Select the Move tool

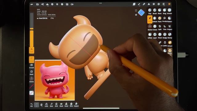(x=159, y=11)
